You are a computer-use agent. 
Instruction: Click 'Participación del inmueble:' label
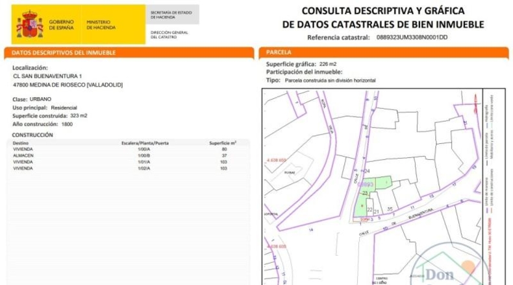pos(305,72)
